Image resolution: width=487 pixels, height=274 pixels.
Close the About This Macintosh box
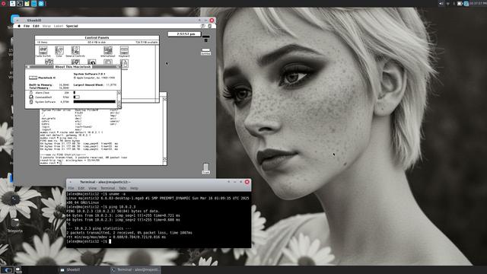point(28,67)
